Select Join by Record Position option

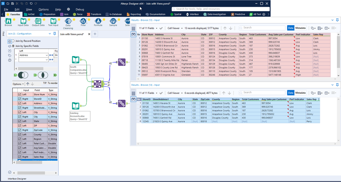26,41
